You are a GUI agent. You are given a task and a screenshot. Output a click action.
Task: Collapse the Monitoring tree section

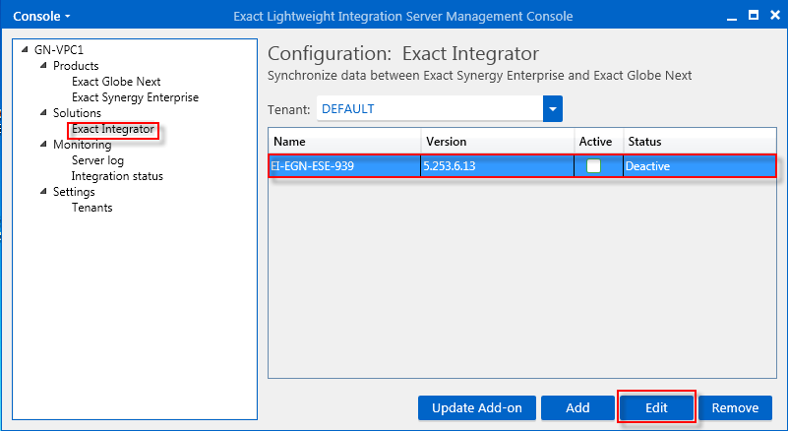43,145
